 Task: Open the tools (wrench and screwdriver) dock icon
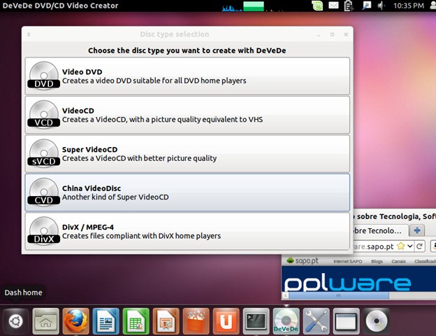316,321
